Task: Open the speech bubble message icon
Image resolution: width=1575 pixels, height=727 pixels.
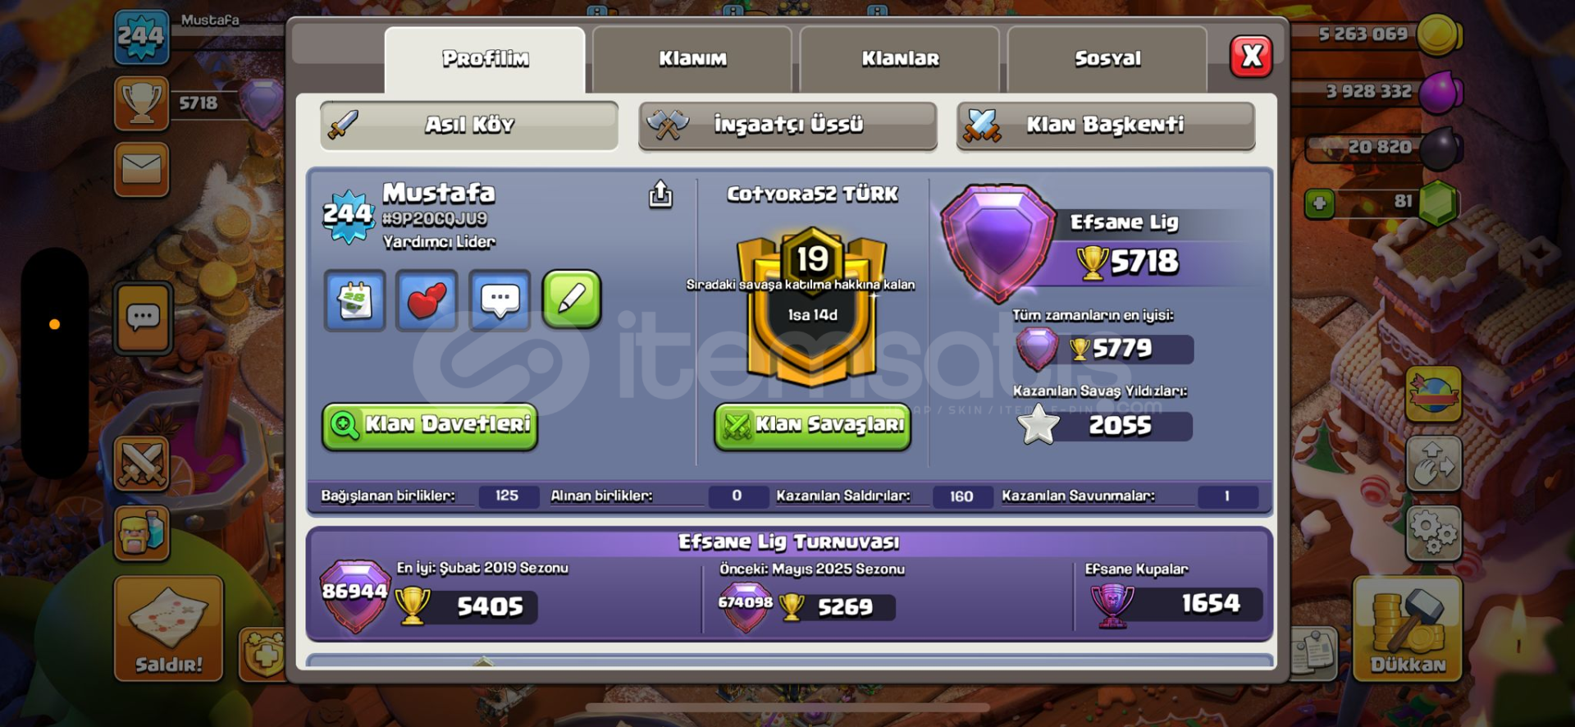Action: pos(500,300)
